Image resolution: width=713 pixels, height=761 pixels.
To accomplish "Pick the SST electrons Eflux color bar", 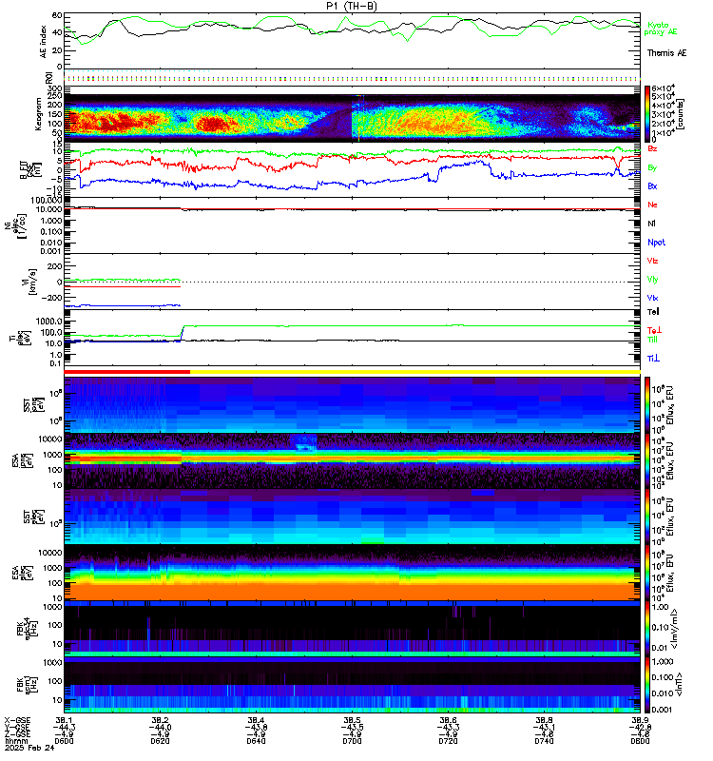I will pos(647,517).
